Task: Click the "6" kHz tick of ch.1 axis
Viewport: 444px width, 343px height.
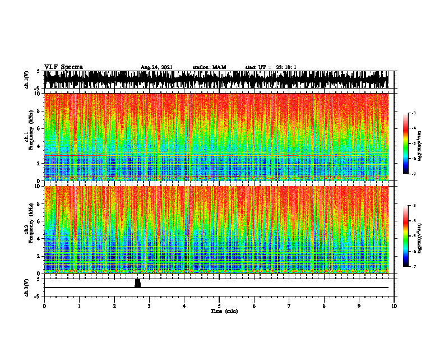Action: pos(39,128)
